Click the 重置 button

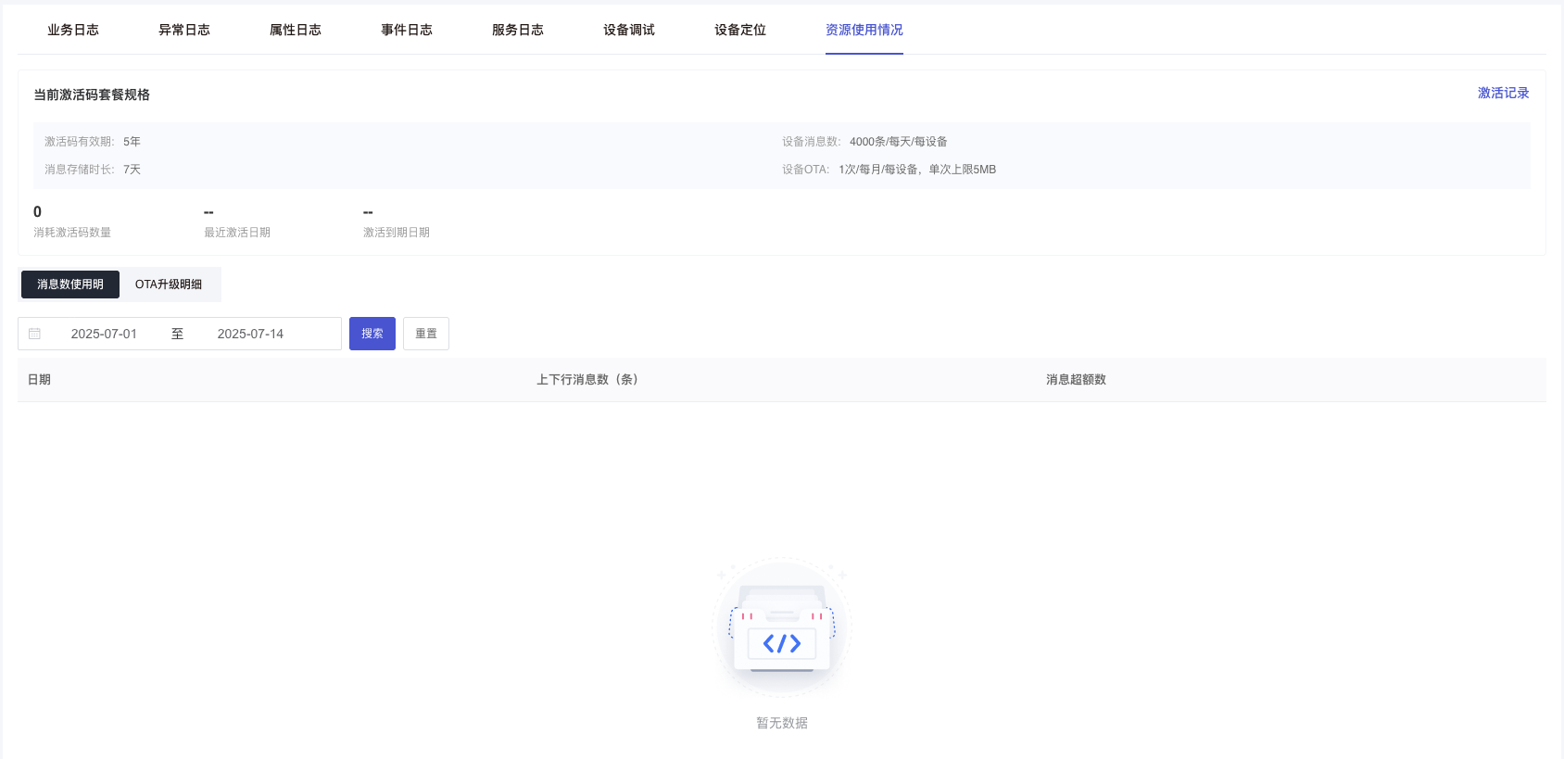tap(426, 334)
